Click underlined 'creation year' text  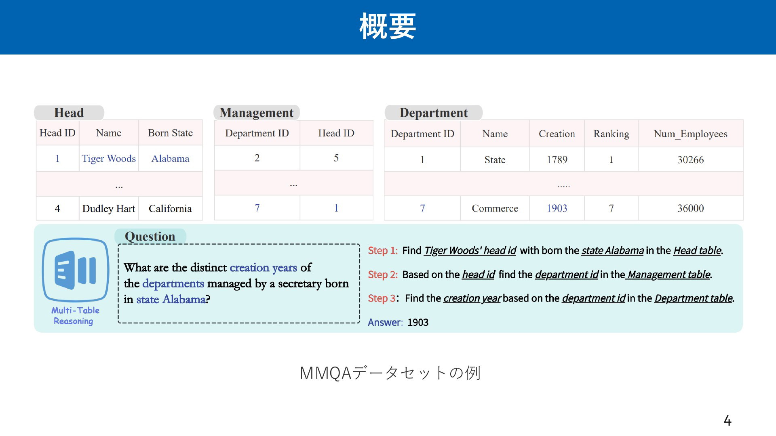point(472,298)
